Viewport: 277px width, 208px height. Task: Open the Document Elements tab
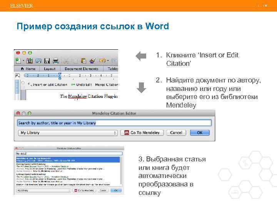[x=82, y=69]
